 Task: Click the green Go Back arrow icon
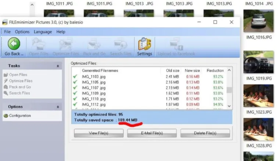(14, 44)
